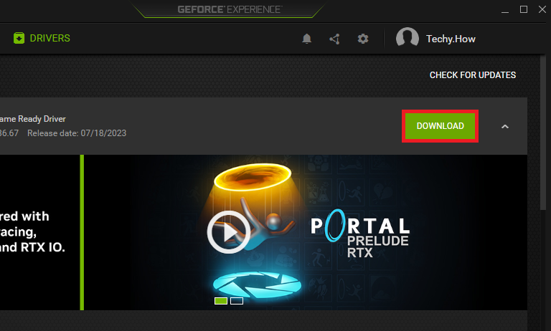
Task: Click the Portal Prelude RTX logo banner
Action: click(360, 234)
